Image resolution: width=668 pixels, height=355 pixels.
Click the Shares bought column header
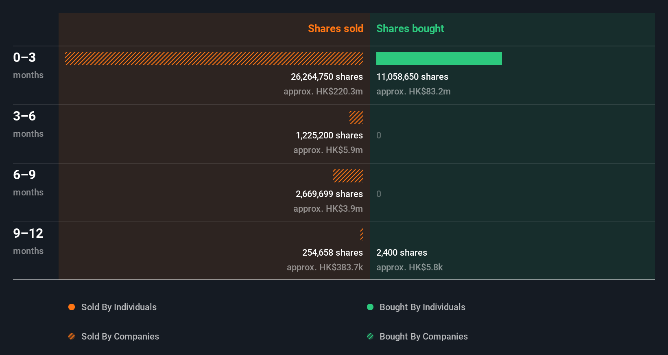[410, 28]
